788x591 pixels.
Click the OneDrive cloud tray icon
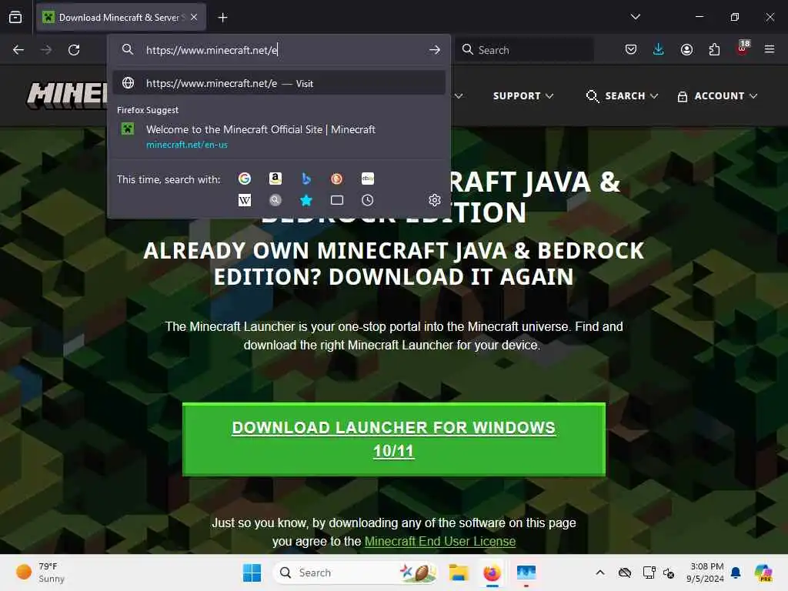(x=625, y=573)
